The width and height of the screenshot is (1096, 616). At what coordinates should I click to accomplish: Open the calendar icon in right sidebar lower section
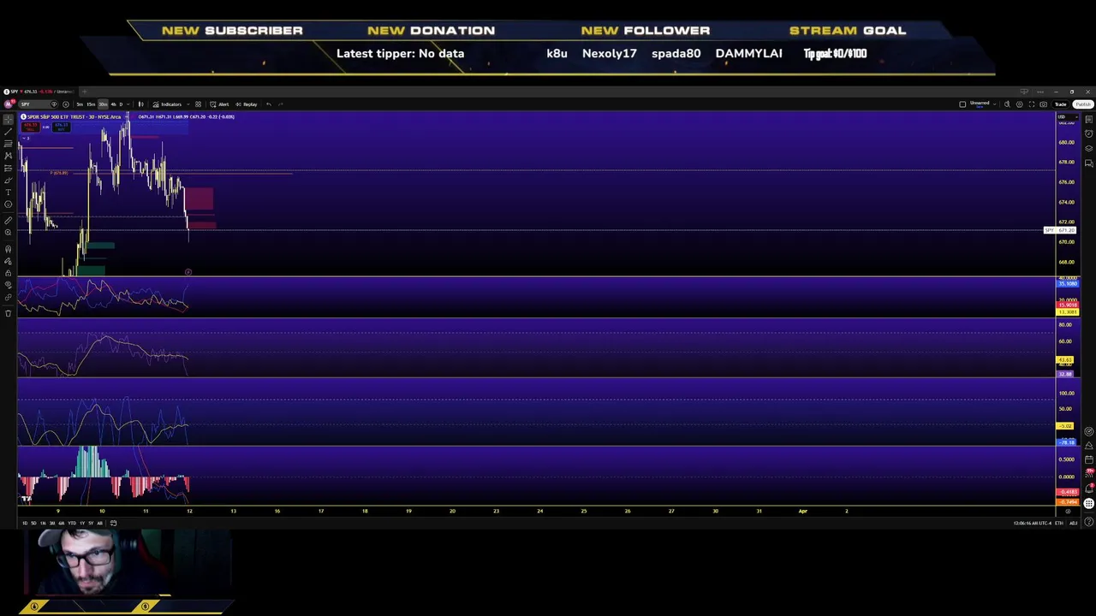[x=1089, y=459]
